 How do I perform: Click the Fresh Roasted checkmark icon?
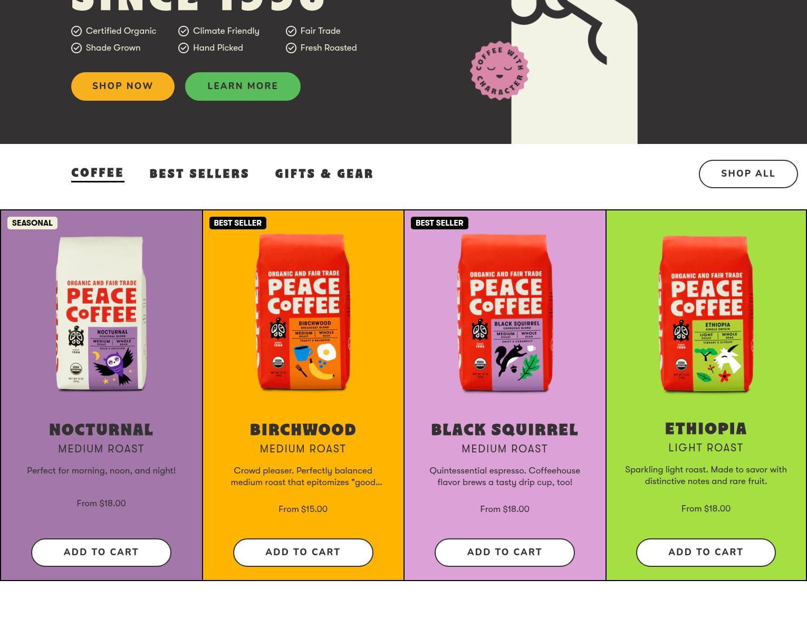click(x=291, y=48)
